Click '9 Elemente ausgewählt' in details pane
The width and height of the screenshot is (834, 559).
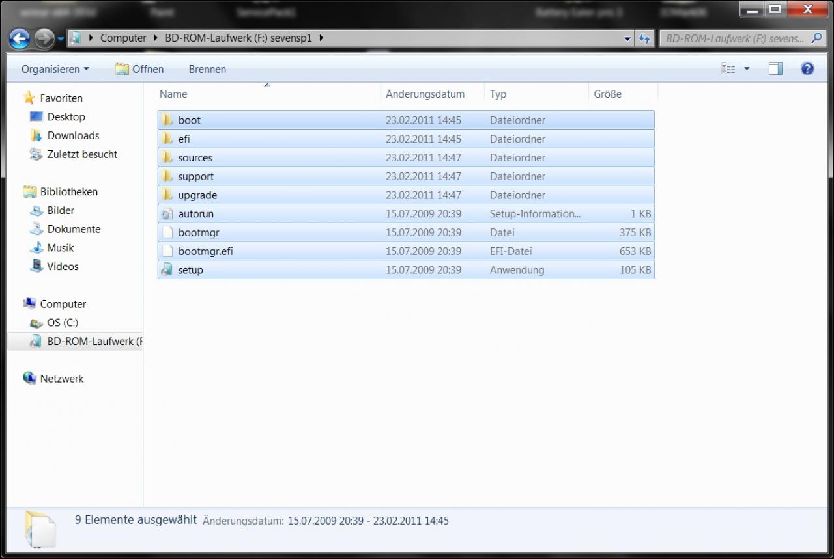pos(136,520)
